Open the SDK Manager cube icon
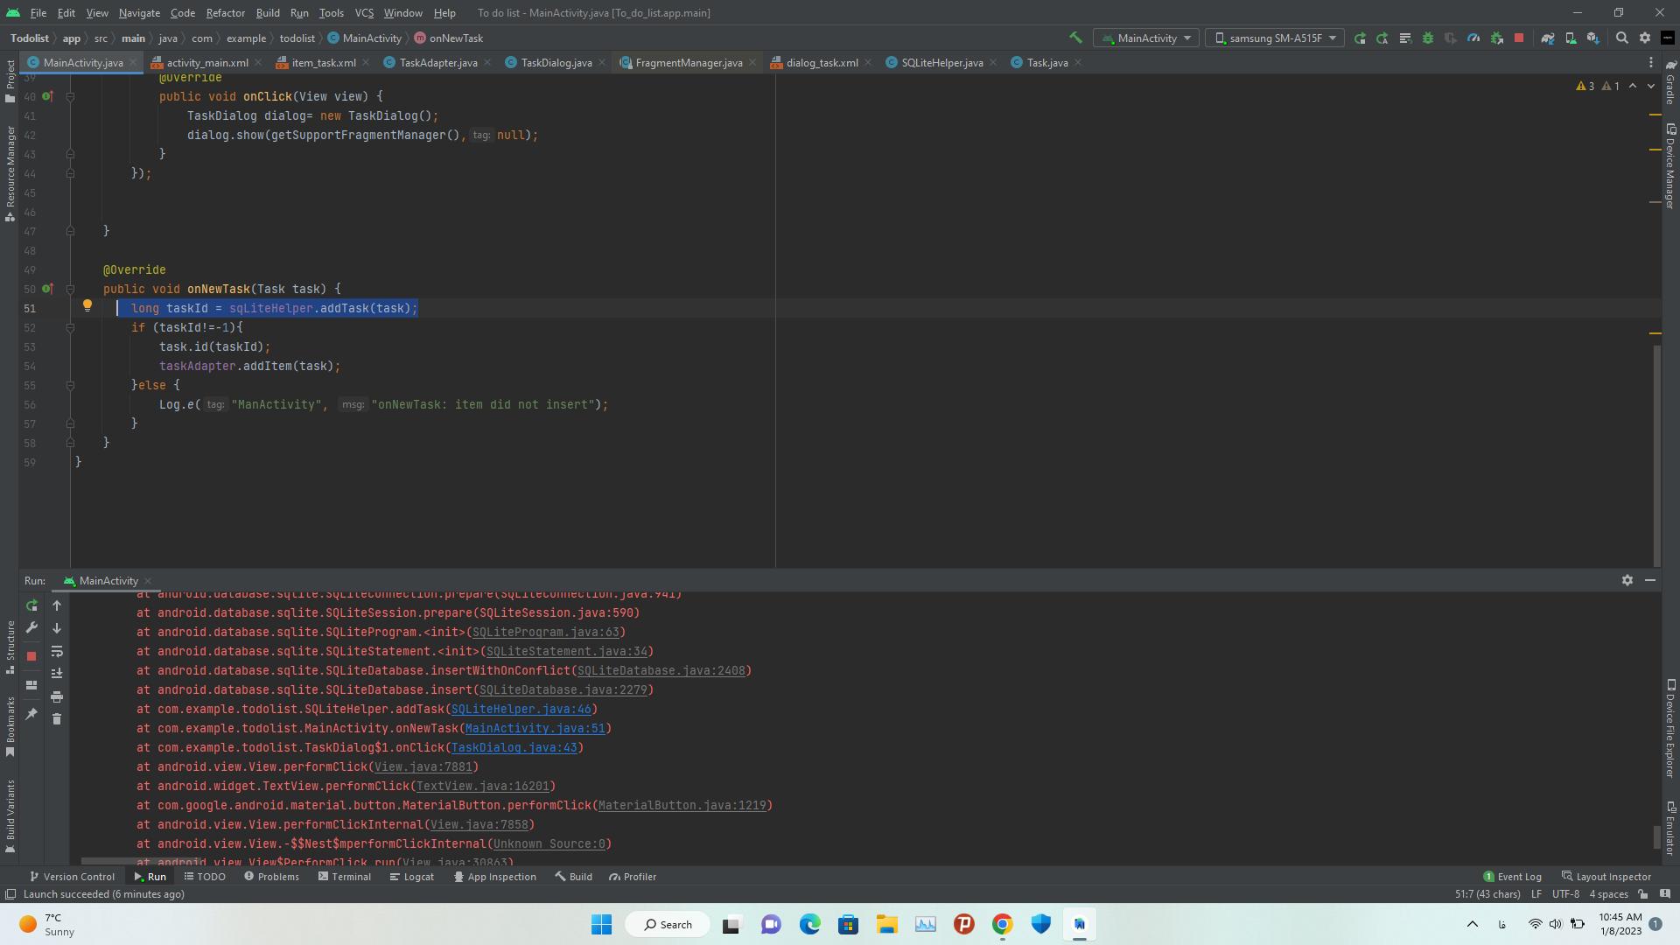1680x945 pixels. pos(1593,38)
